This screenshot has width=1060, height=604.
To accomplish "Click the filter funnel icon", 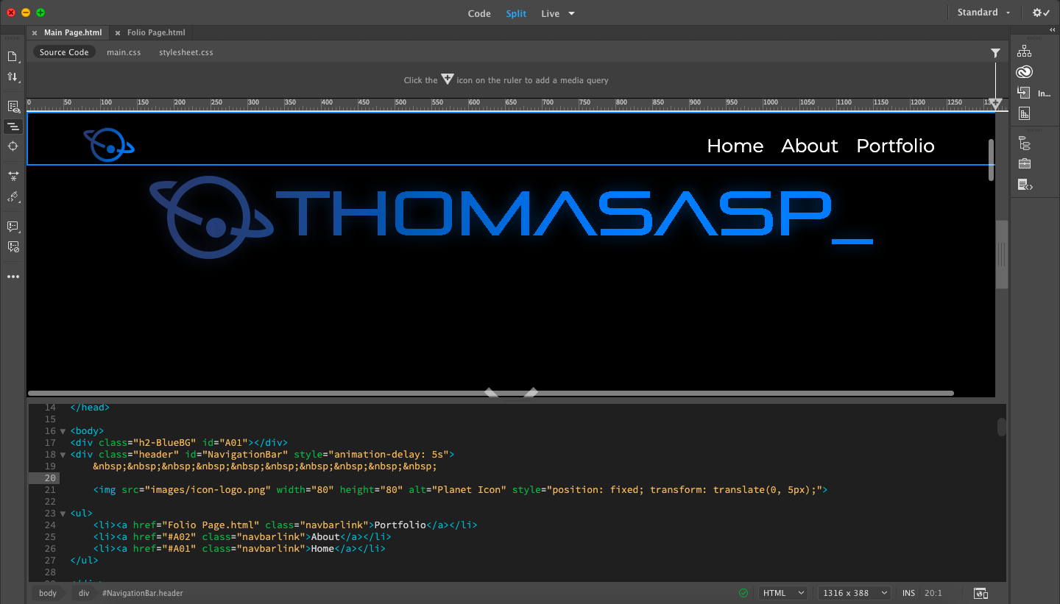I will point(995,53).
